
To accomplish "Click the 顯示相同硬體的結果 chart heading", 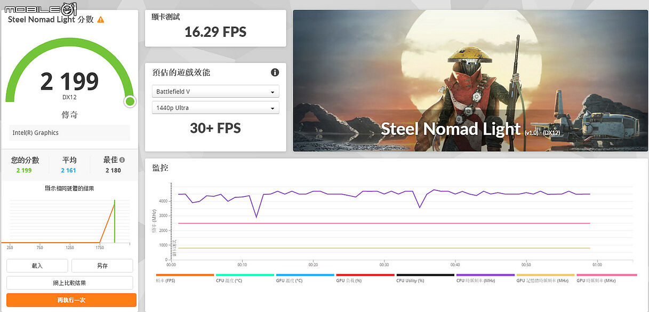I will click(x=69, y=188).
